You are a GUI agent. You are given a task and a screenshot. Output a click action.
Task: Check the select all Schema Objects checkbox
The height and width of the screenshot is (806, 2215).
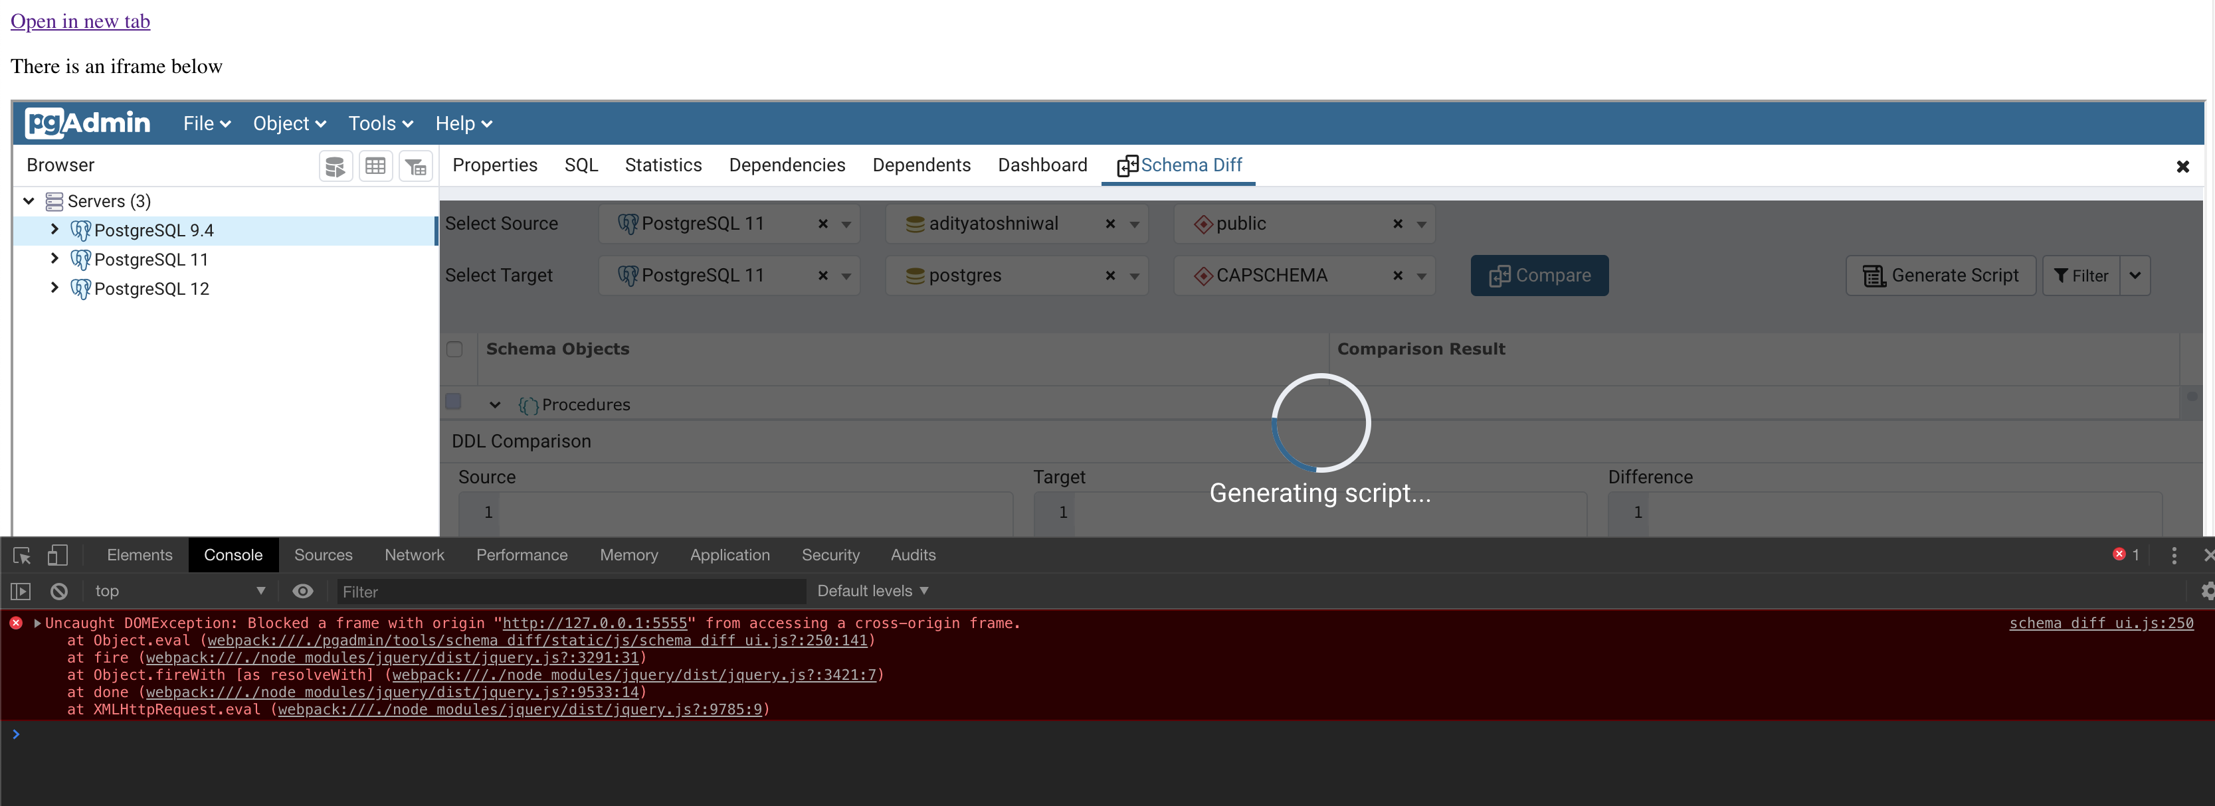click(x=455, y=349)
